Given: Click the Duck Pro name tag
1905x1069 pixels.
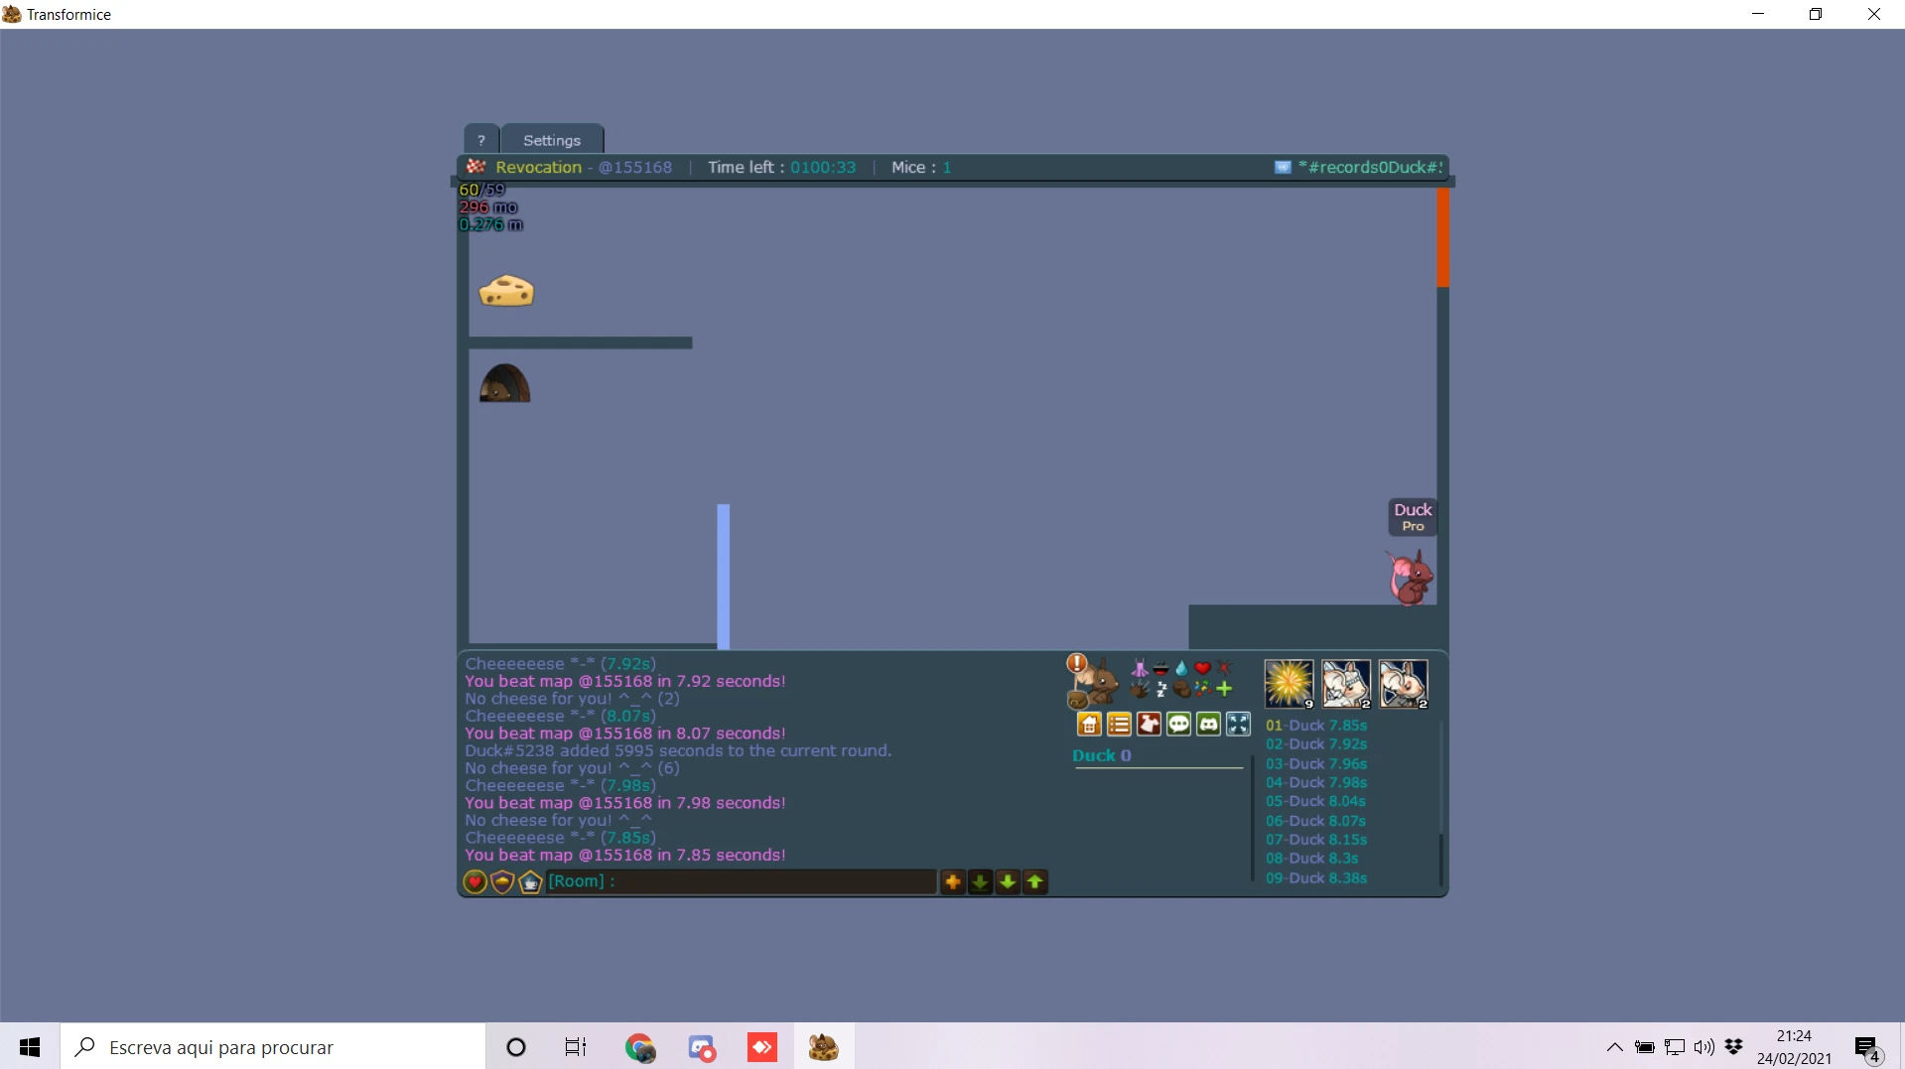Looking at the screenshot, I should pos(1413,517).
